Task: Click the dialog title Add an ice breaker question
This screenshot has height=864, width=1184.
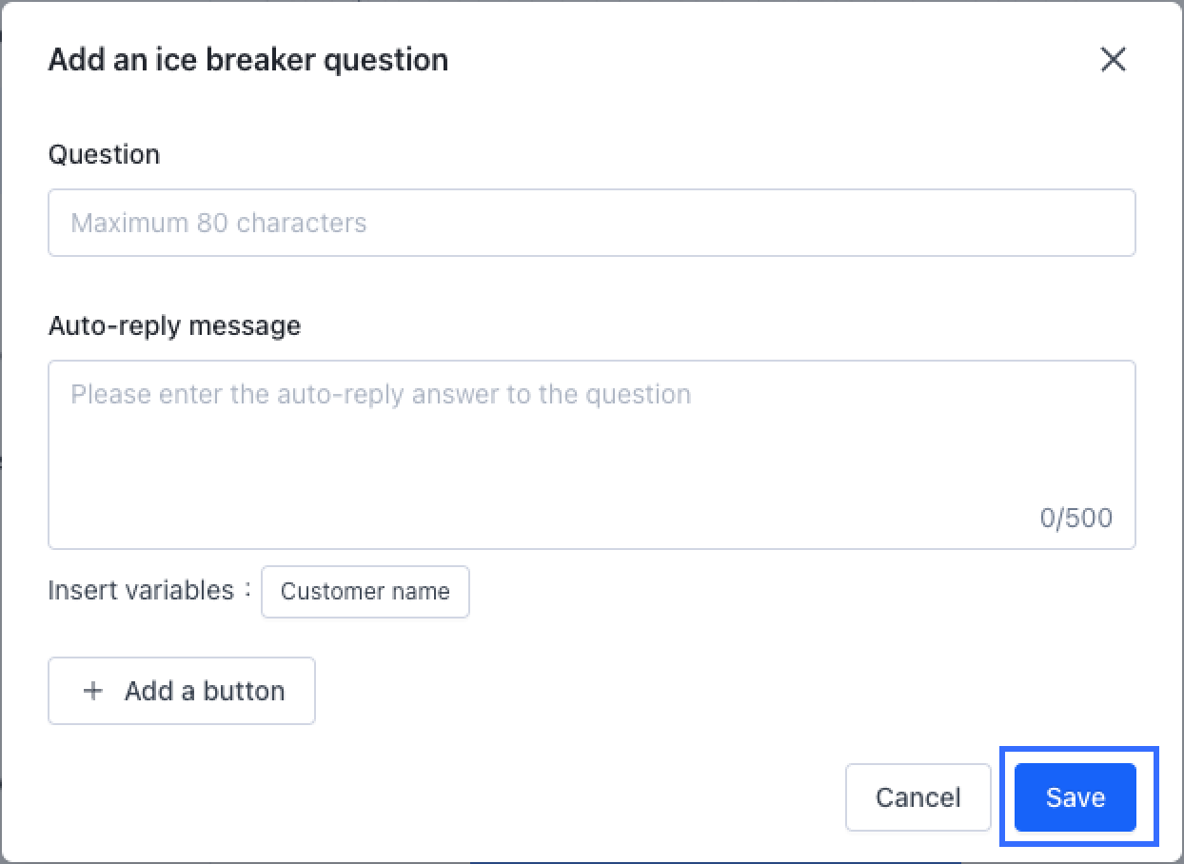Action: [x=247, y=60]
